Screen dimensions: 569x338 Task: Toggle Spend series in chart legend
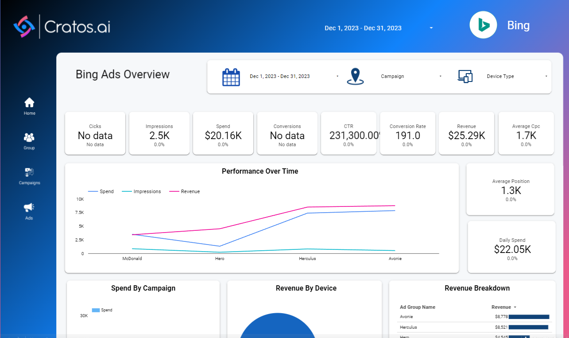click(x=101, y=191)
